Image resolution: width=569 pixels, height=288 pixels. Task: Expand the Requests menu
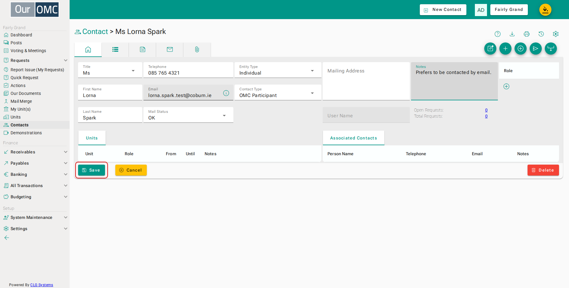click(x=35, y=60)
